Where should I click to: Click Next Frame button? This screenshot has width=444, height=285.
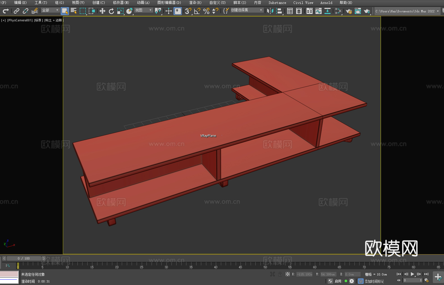tap(419, 274)
